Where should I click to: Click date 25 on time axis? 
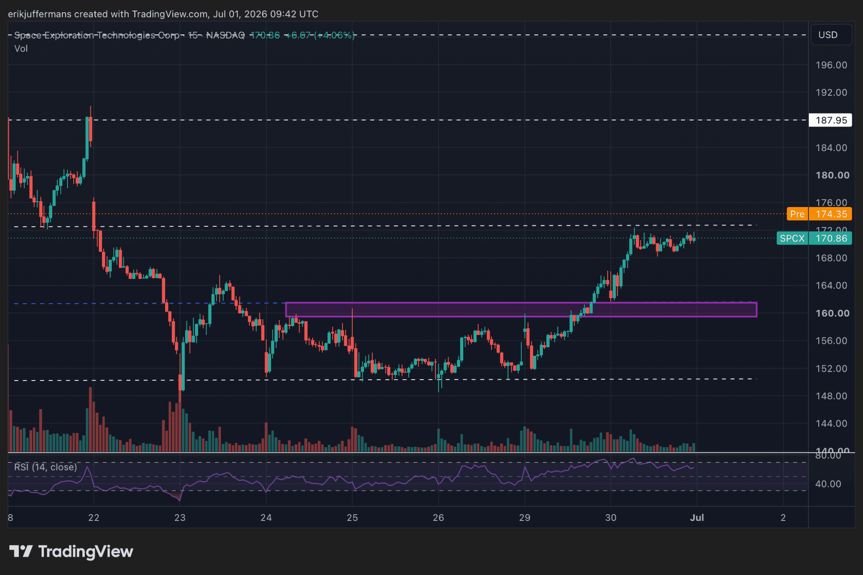[x=352, y=518]
